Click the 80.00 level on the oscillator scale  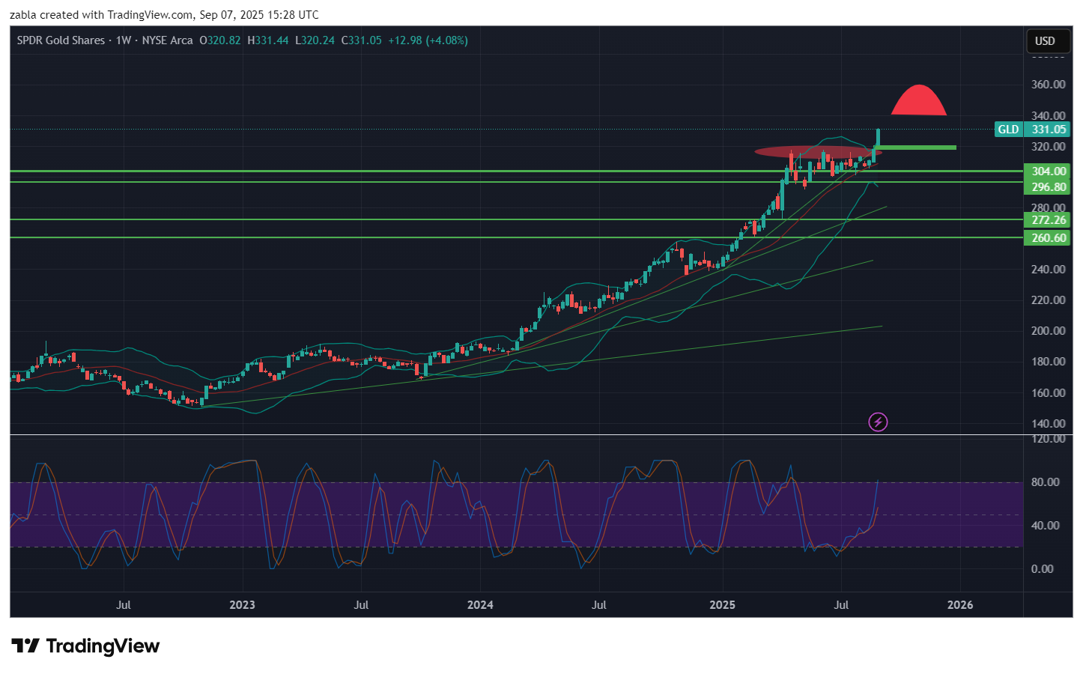tap(1046, 482)
